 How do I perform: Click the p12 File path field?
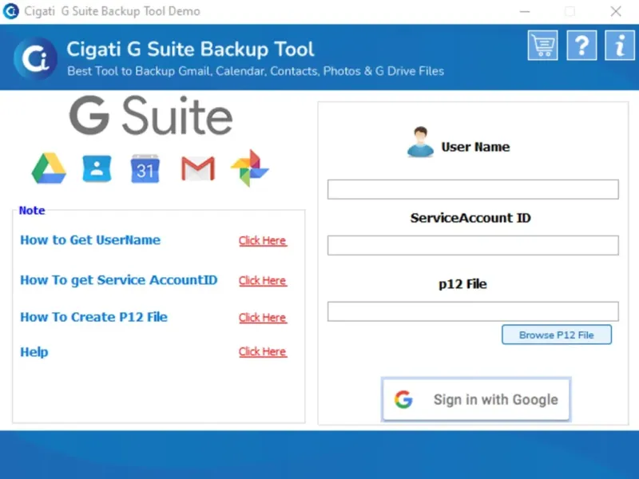click(x=473, y=311)
